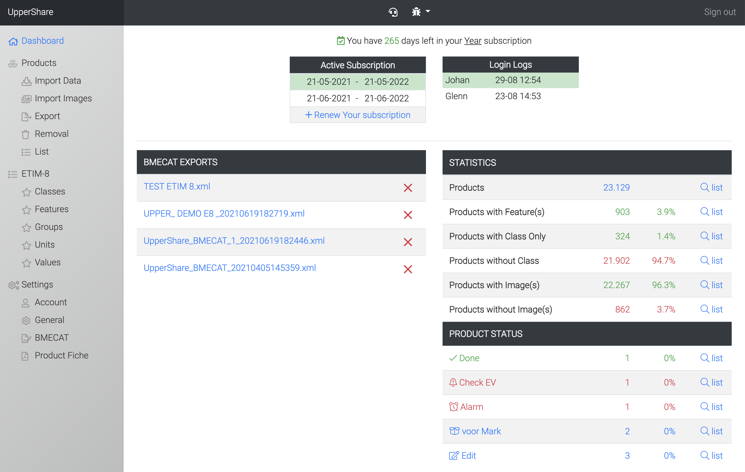
Task: Download TEST ETIM 8.xml file
Action: click(x=177, y=186)
